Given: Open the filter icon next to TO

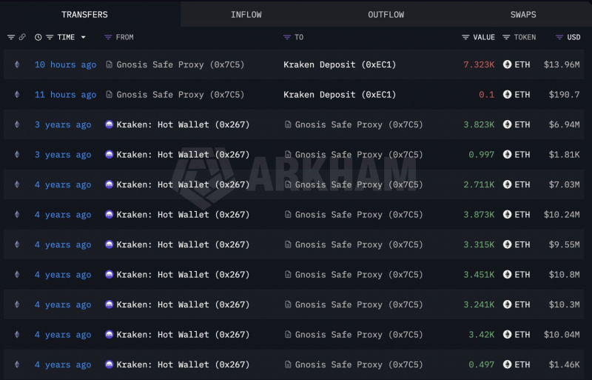Looking at the screenshot, I should [287, 37].
